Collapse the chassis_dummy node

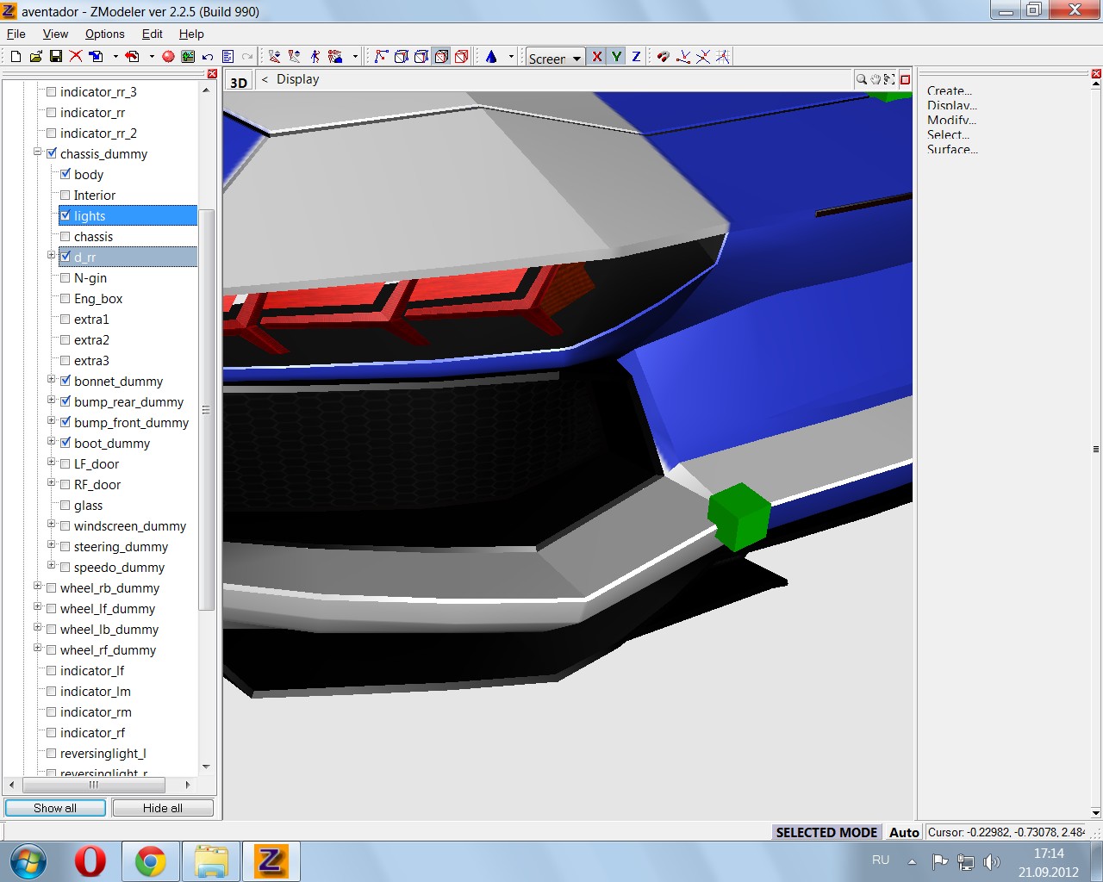(37, 152)
